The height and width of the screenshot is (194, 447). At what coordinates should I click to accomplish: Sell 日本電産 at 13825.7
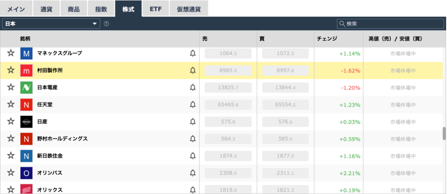click(228, 87)
